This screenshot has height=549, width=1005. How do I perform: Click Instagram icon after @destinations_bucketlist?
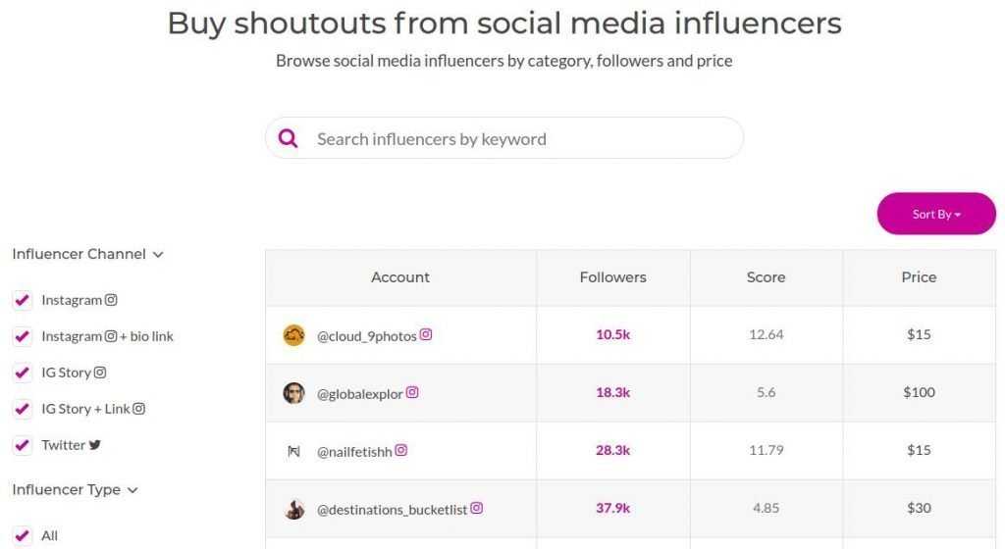476,508
